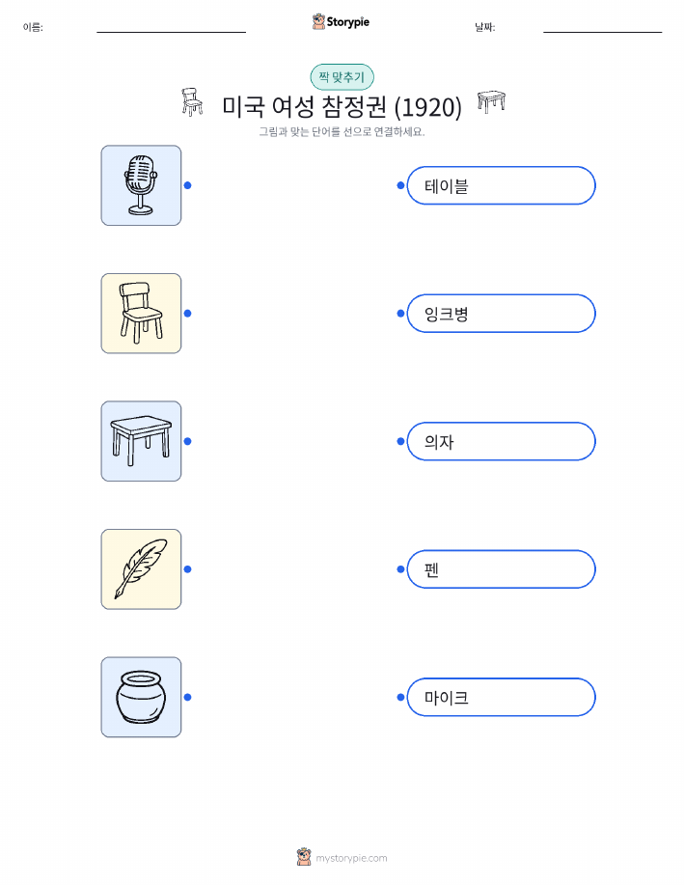684x885 pixels.
Task: Select the 테이블 word box
Action: (501, 185)
